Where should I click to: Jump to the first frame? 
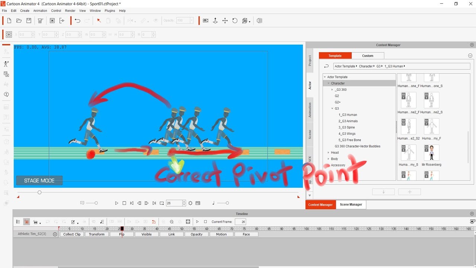click(x=132, y=203)
